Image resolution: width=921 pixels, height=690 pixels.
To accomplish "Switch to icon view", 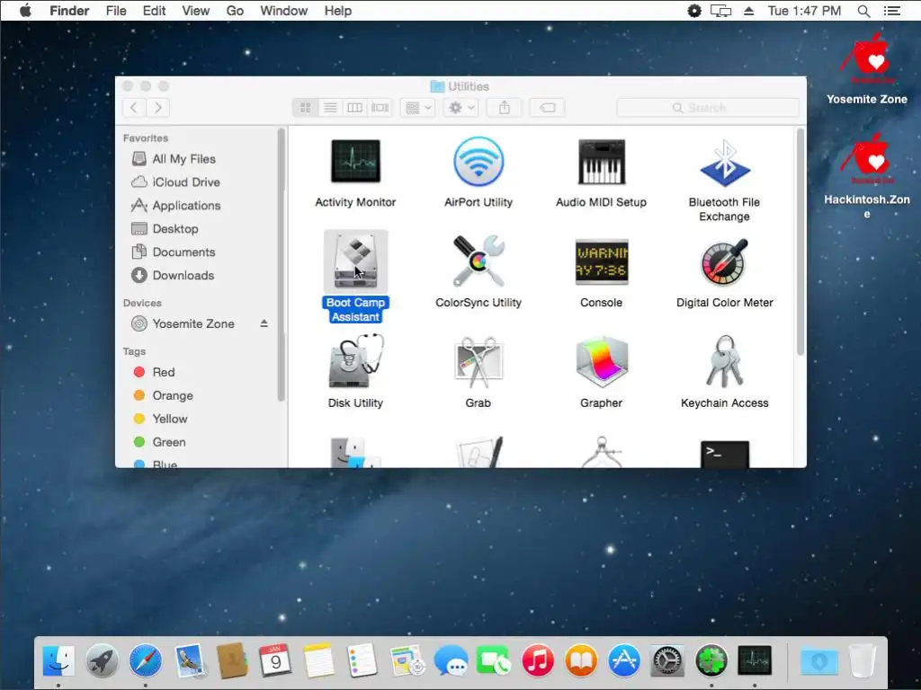I will [306, 108].
